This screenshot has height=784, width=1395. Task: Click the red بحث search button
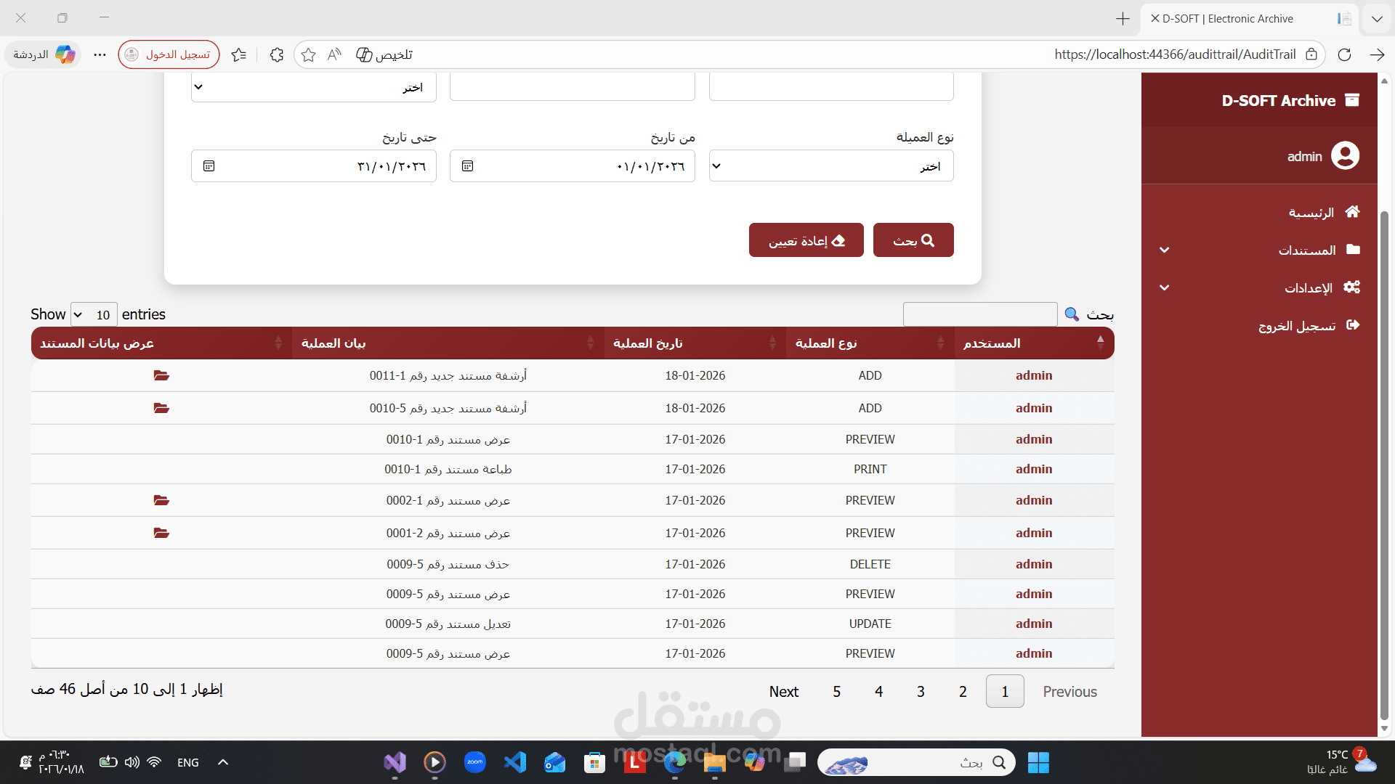[913, 240]
